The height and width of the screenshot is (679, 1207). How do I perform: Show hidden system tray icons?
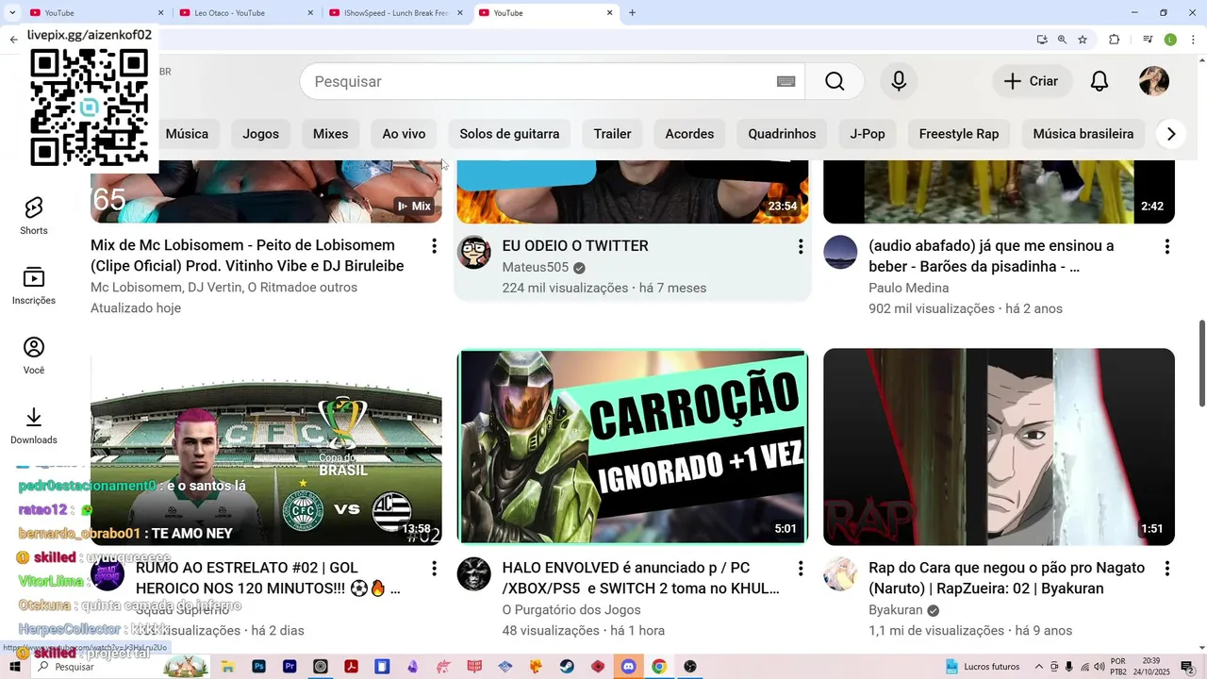(x=1039, y=667)
